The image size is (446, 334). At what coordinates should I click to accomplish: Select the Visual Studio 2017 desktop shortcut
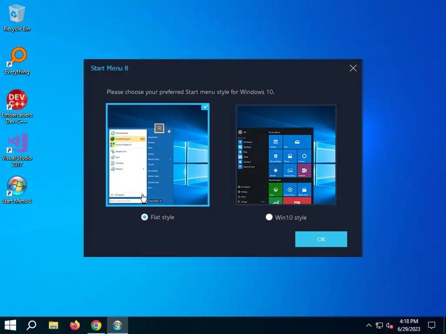(17, 150)
